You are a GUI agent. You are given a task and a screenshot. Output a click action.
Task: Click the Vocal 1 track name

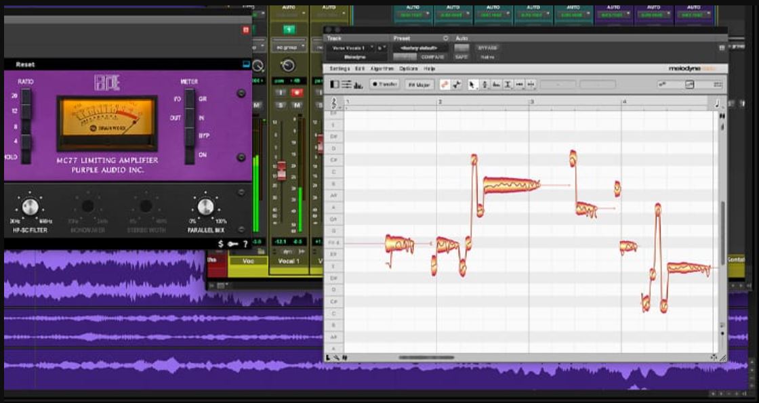tap(289, 261)
